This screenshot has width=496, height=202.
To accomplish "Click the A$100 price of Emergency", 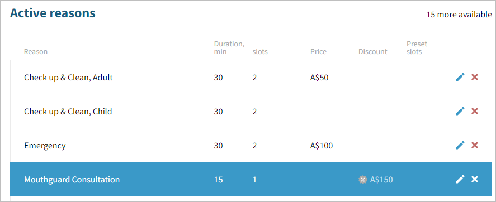I will click(x=322, y=146).
